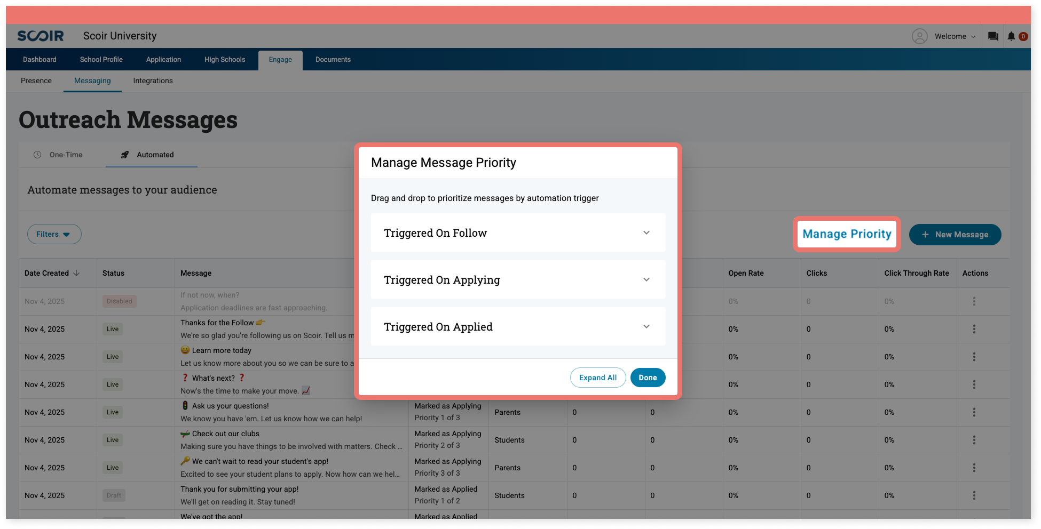The height and width of the screenshot is (529, 1041).
Task: Open the Filters dropdown
Action: tap(54, 234)
